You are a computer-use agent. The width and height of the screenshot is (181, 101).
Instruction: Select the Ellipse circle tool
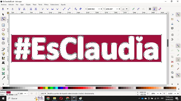(x=3, y=30)
